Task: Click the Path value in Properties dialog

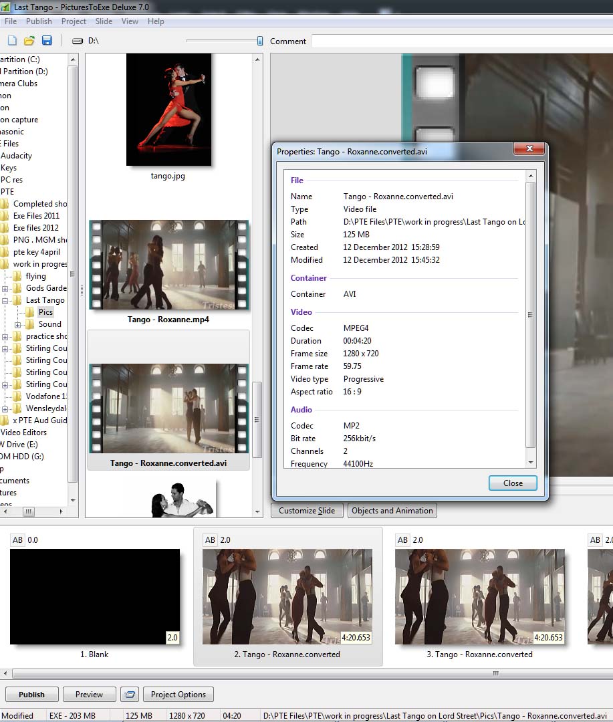Action: [434, 222]
